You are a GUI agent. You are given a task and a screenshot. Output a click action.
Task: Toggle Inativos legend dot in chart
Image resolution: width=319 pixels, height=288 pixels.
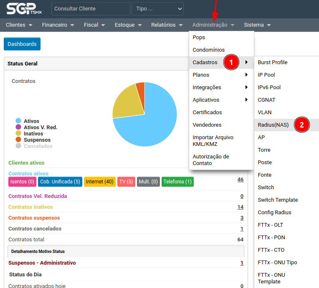pyautogui.click(x=18, y=134)
